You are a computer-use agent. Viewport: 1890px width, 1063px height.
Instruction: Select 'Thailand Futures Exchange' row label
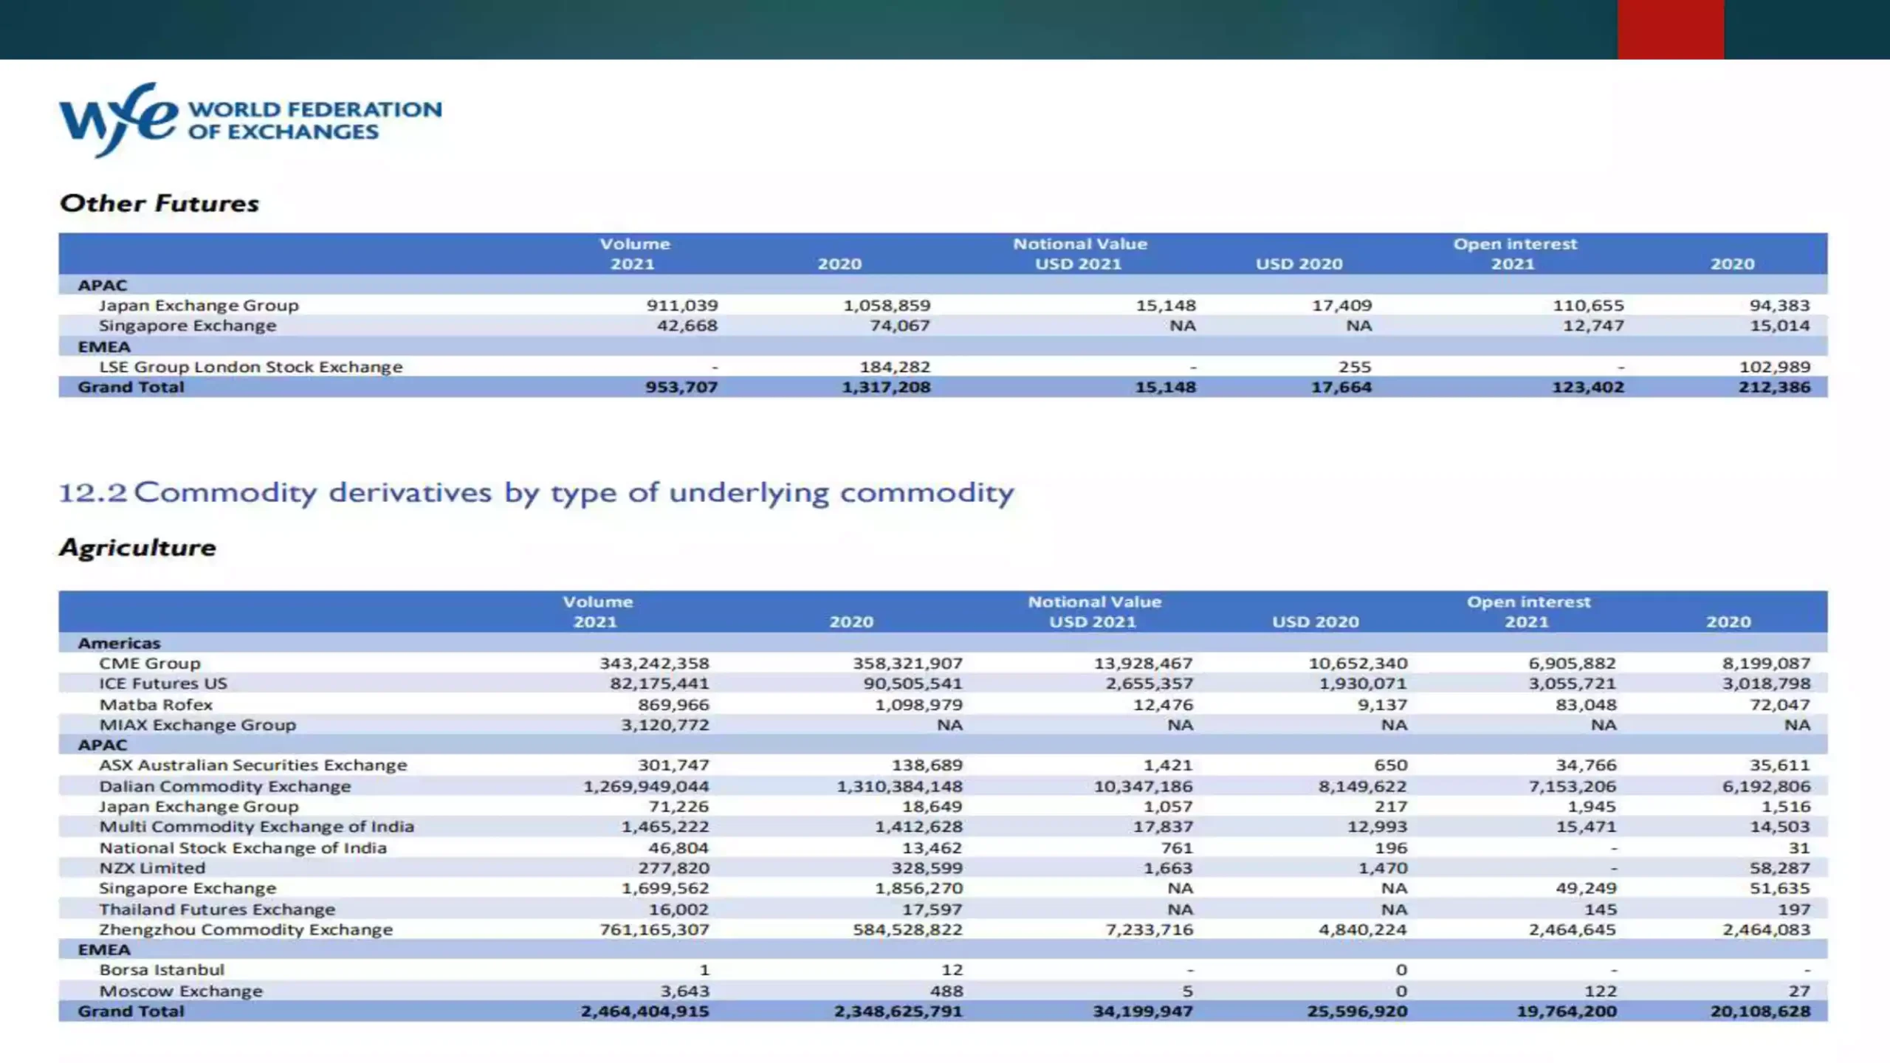217,909
